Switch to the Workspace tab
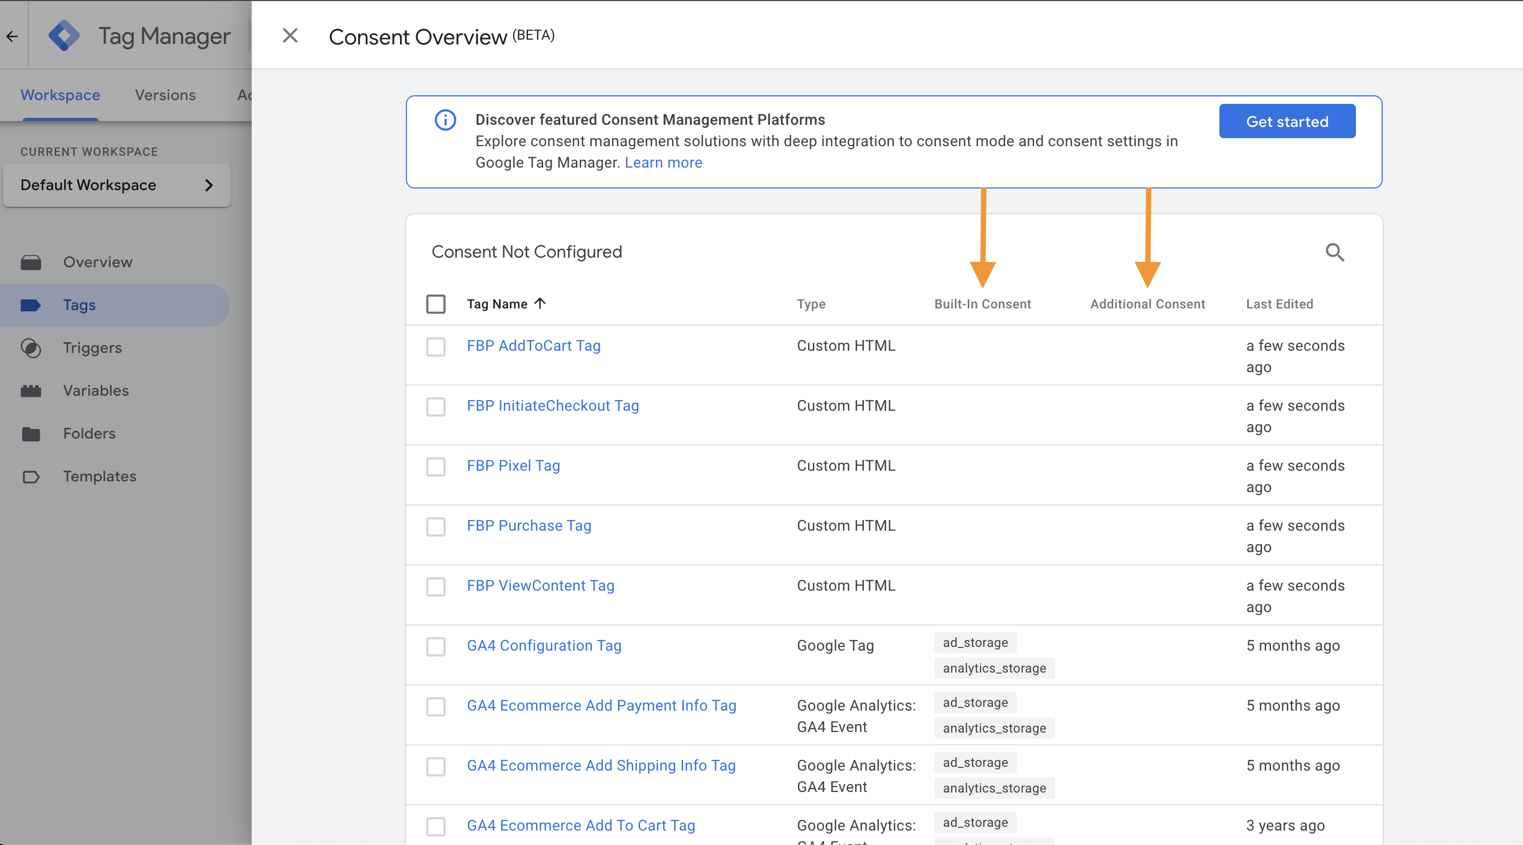 pos(61,95)
